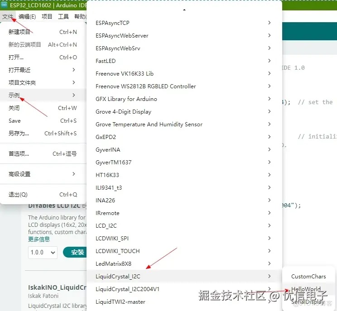337x311 pixels.
Task: Open IRremote examples submenu
Action: point(184,213)
